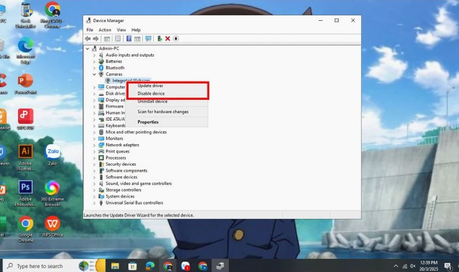Expand Network adapters in the device tree
459x272 pixels.
point(94,145)
